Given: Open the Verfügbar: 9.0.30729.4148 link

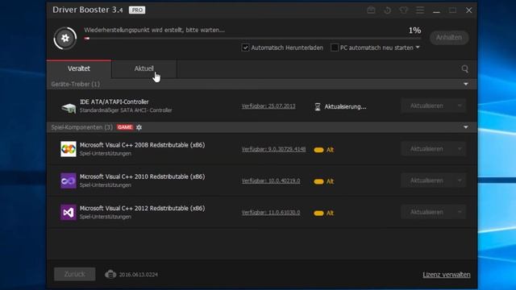Looking at the screenshot, I should [273, 149].
